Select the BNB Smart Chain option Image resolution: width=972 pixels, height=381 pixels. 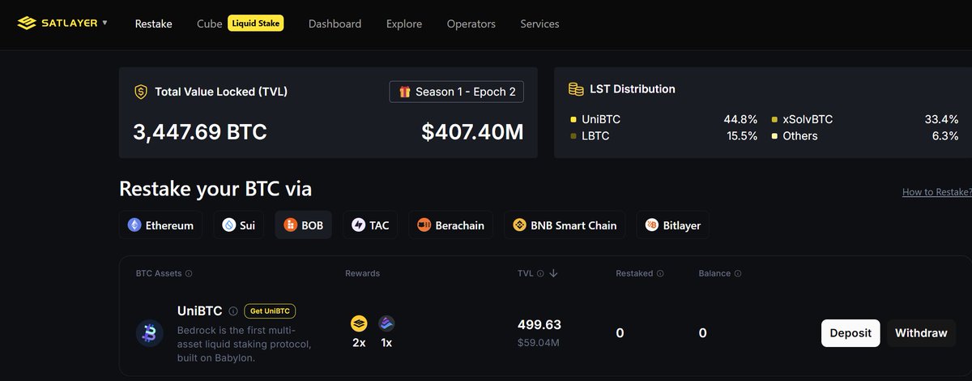(565, 225)
